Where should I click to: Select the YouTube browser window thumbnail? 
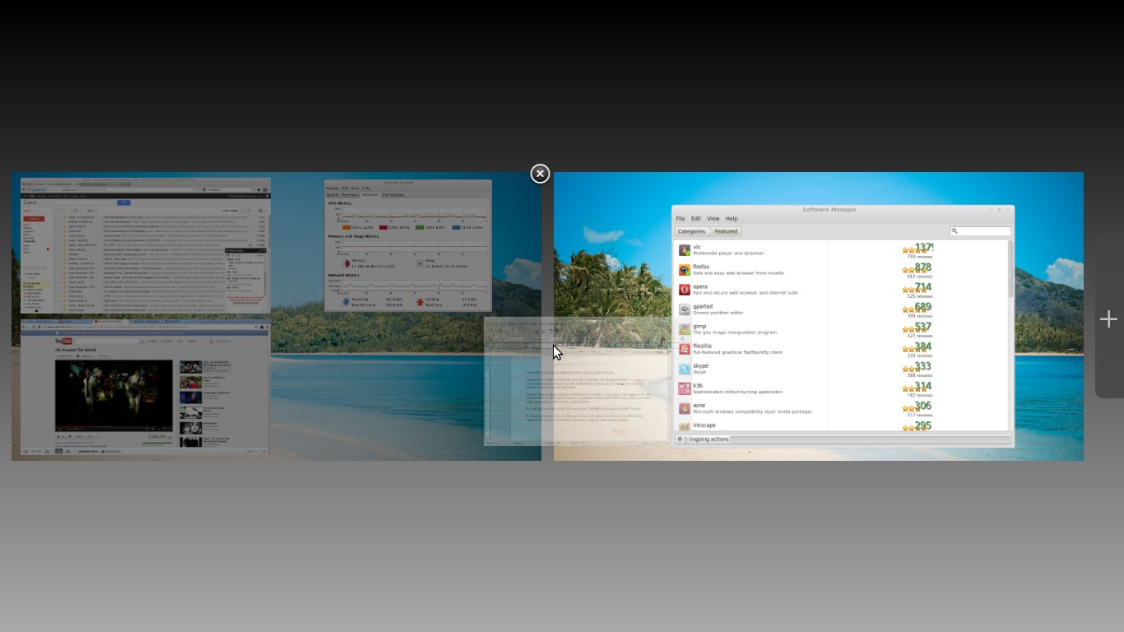[145, 388]
